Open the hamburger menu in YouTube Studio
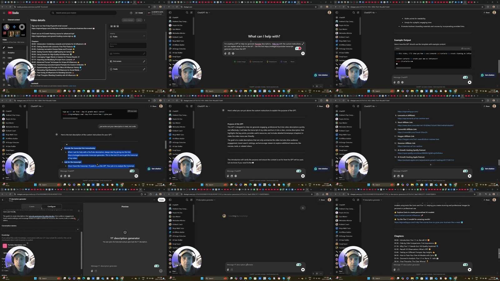The height and width of the screenshot is (281, 500). [4, 13]
